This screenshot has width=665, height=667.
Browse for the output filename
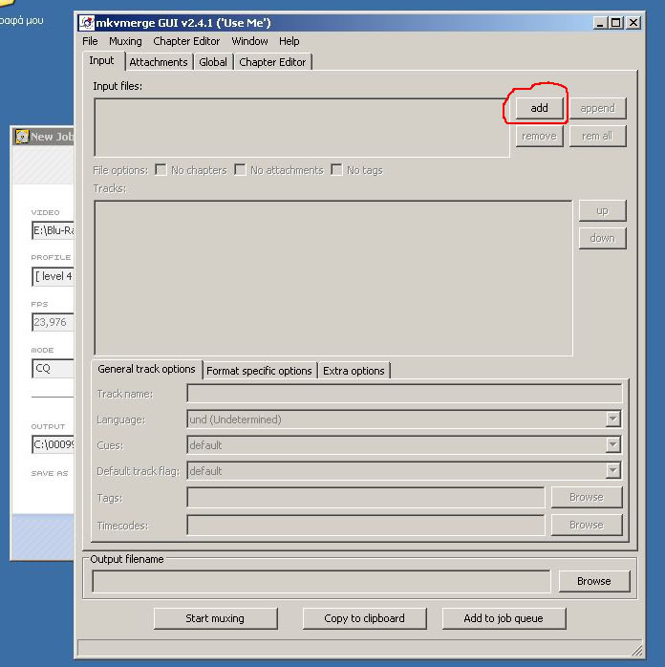coord(594,581)
